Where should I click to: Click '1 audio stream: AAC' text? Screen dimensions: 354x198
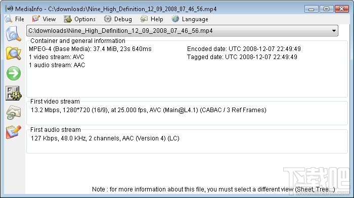coord(57,65)
